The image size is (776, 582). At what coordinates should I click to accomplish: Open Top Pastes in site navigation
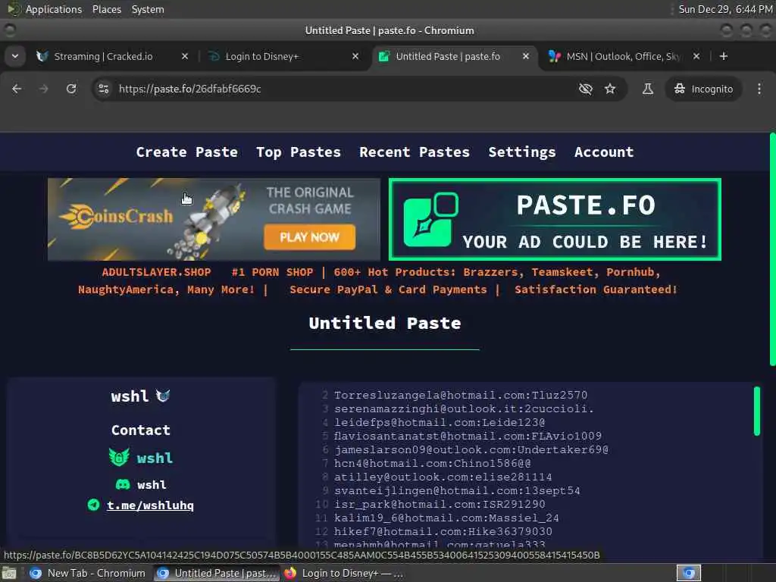[299, 152]
